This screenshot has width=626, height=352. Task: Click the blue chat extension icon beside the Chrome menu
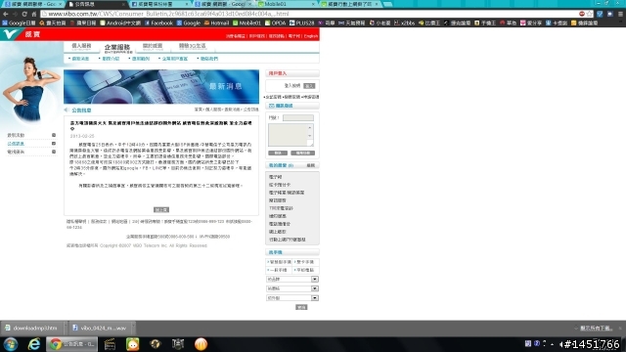tap(609, 14)
